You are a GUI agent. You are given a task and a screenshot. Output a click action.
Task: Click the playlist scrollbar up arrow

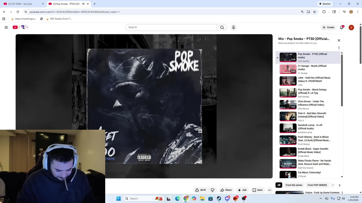(x=342, y=53)
